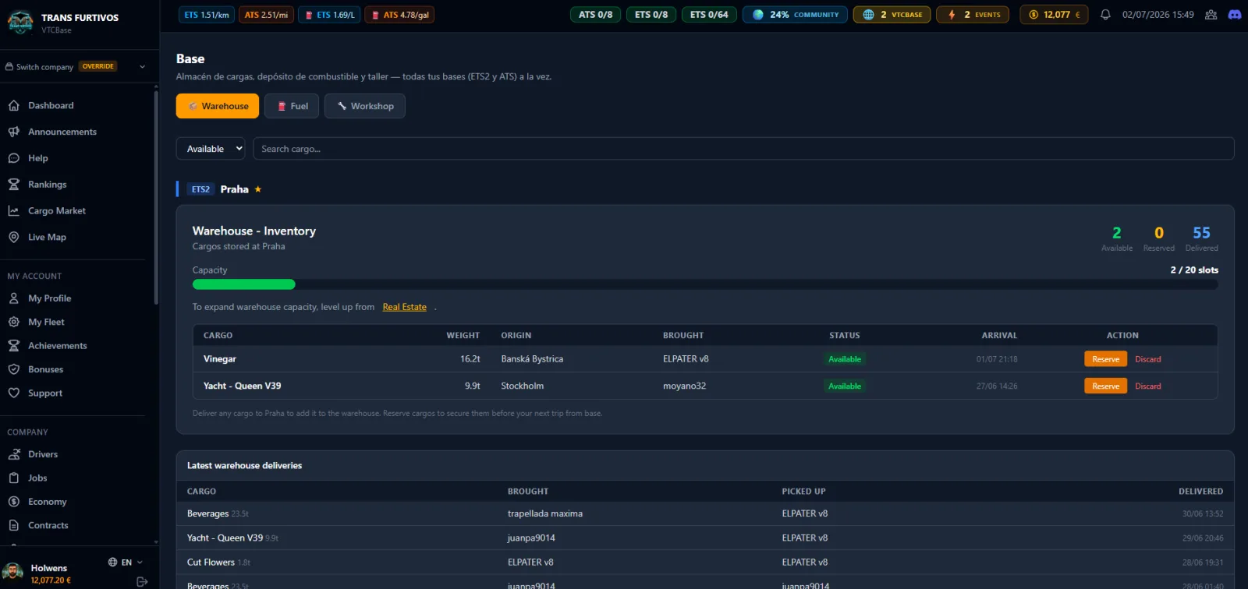This screenshot has height=589, width=1248.
Task: Expand the Switch company selector
Action: coord(76,66)
